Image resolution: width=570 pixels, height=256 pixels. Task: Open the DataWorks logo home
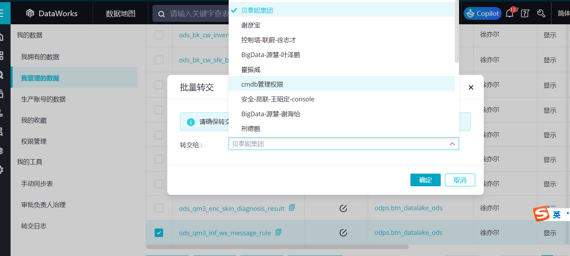[x=52, y=13]
